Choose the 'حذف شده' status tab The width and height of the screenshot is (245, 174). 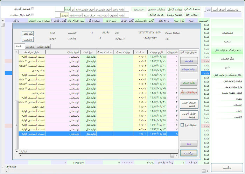(x=89, y=15)
